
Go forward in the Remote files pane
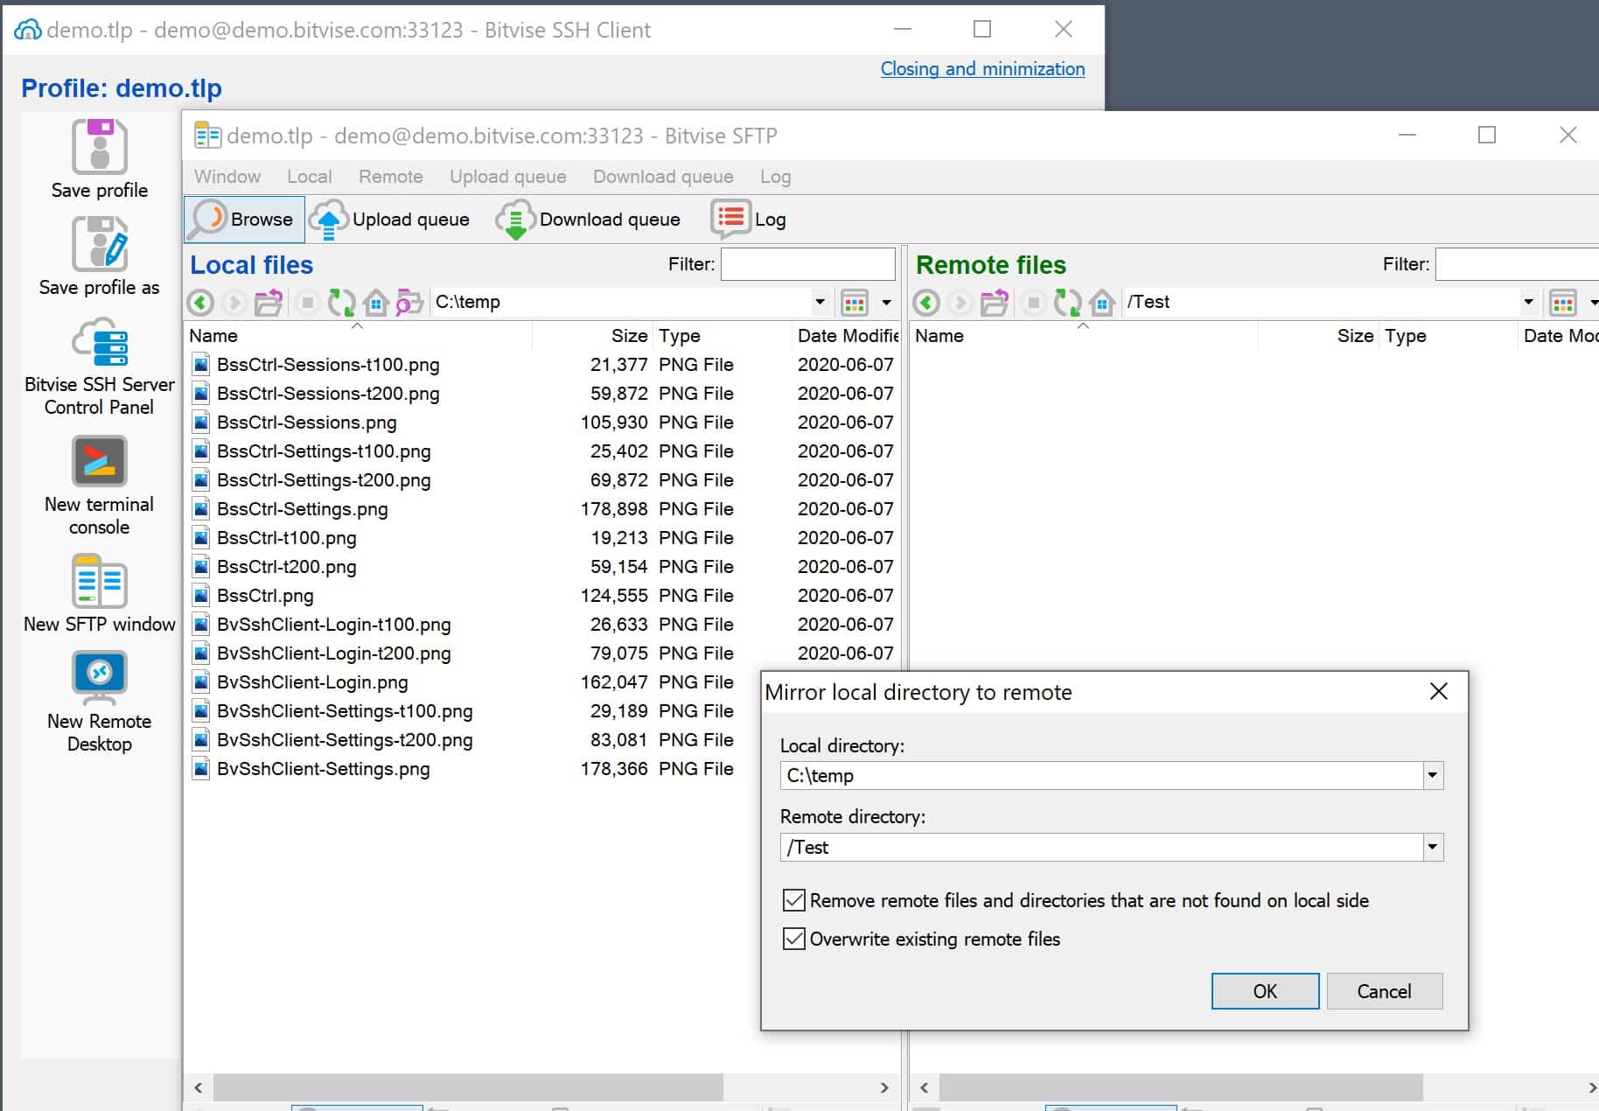960,303
